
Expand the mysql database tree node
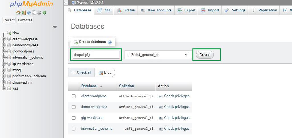tap(4, 70)
